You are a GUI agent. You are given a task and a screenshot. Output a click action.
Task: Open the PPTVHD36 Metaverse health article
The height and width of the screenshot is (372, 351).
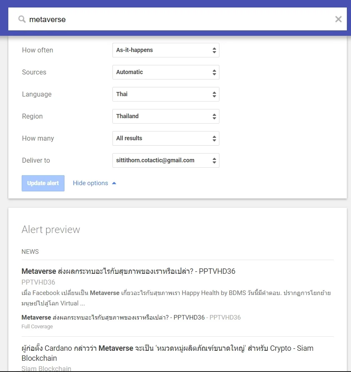coord(128,271)
